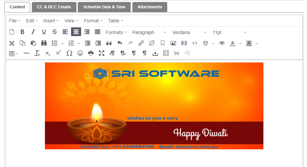The height and width of the screenshot is (167, 307).
Task: Open the Verdana font family dropdown
Action: click(x=189, y=32)
